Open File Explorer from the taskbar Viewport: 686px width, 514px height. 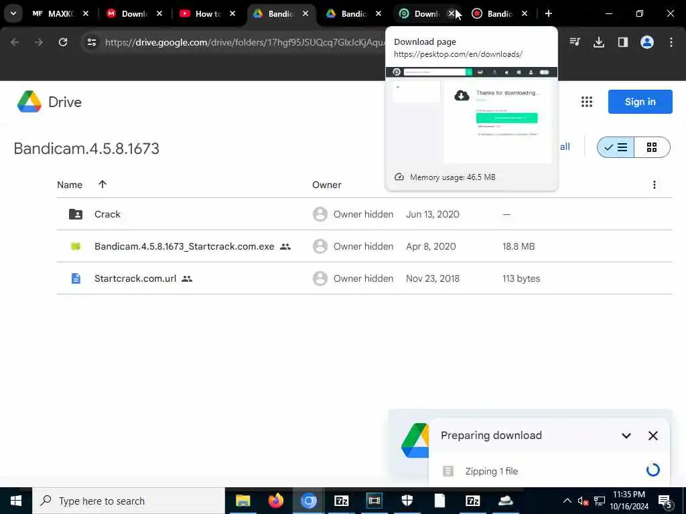pos(243,501)
